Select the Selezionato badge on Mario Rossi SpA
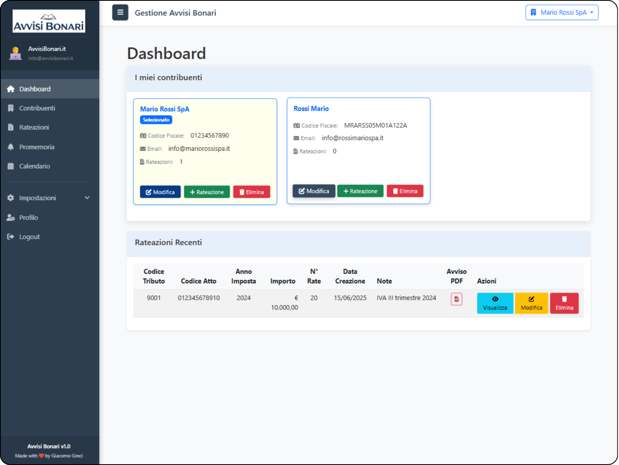Screen dimensions: 619x465 [x=156, y=120]
